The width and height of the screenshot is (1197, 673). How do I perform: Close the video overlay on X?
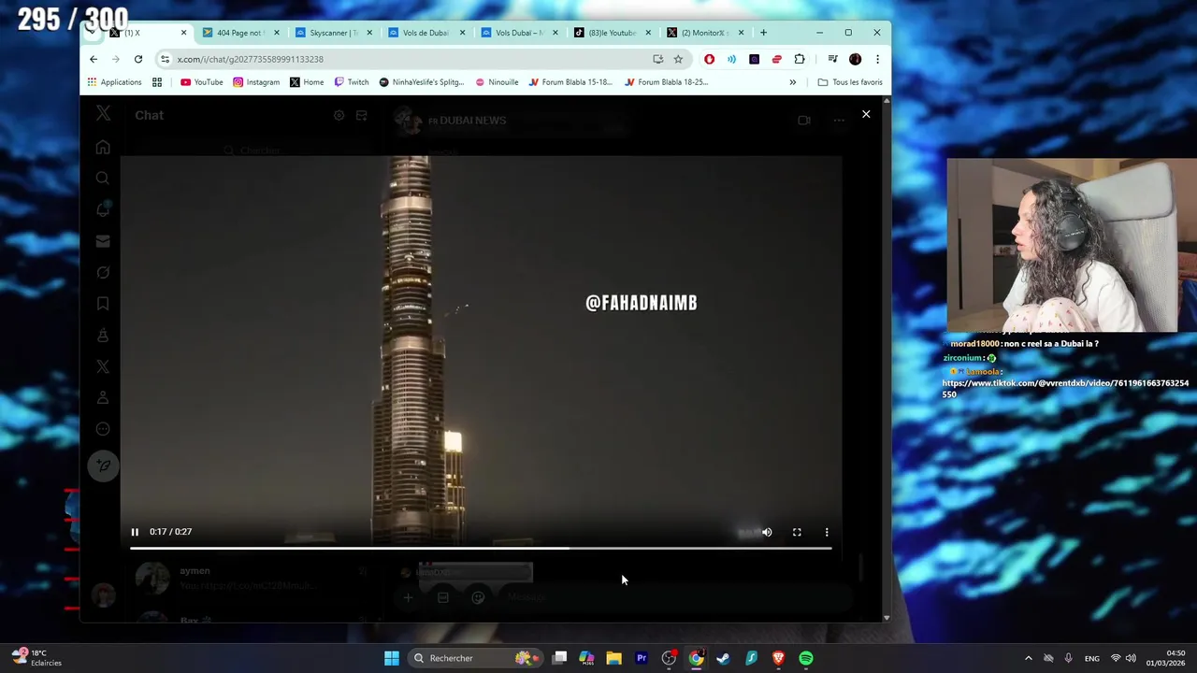click(x=866, y=114)
